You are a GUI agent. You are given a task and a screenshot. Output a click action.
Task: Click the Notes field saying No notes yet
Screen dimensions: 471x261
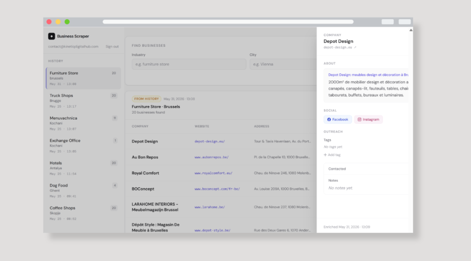click(340, 188)
